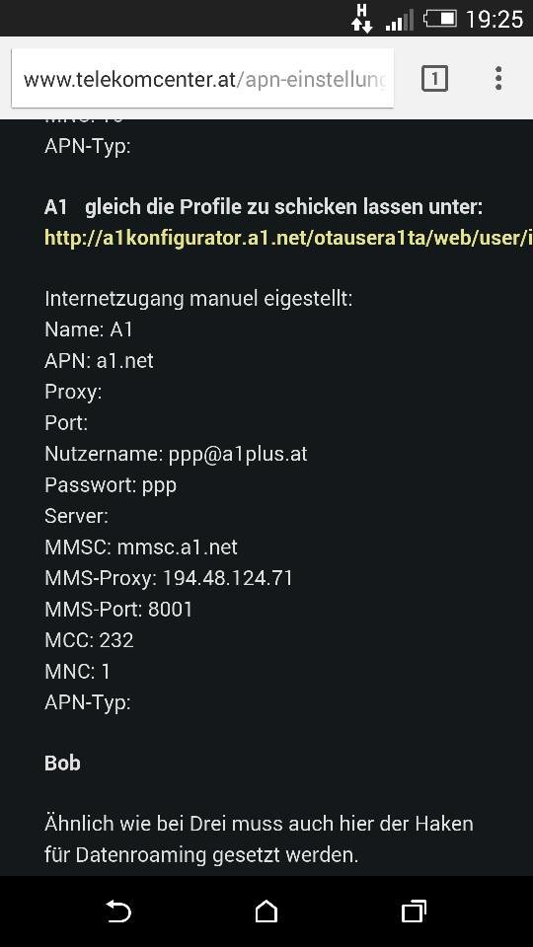The height and width of the screenshot is (947, 533).
Task: Tap the Bob section heading
Action: click(x=62, y=763)
